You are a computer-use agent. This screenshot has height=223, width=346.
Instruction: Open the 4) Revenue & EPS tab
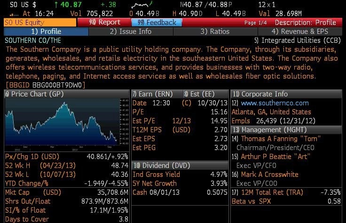tap(300, 32)
